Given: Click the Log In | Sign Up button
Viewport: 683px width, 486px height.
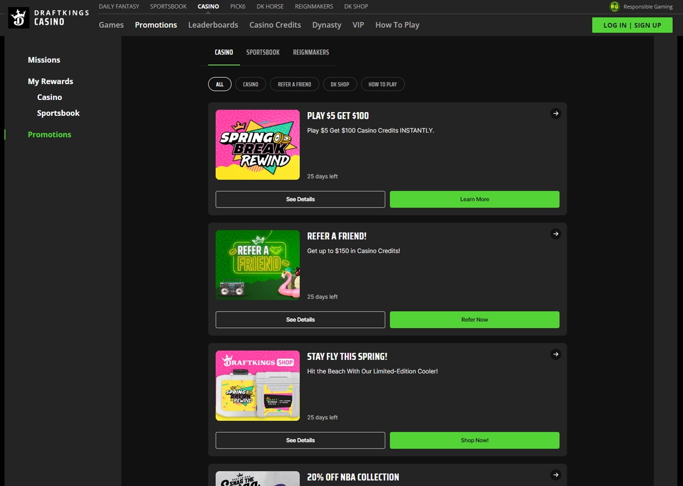Looking at the screenshot, I should pos(632,25).
